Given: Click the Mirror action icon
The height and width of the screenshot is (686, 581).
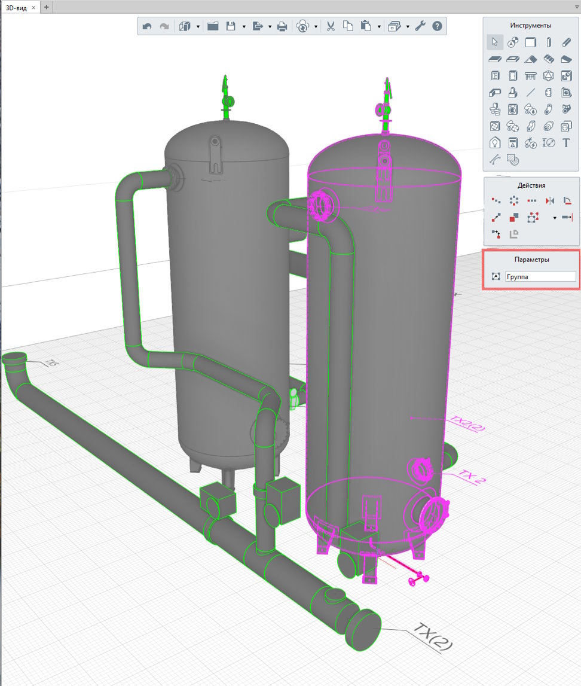Looking at the screenshot, I should point(550,201).
